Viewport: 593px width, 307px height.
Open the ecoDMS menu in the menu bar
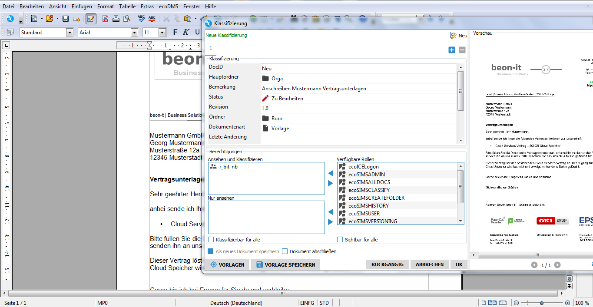168,7
